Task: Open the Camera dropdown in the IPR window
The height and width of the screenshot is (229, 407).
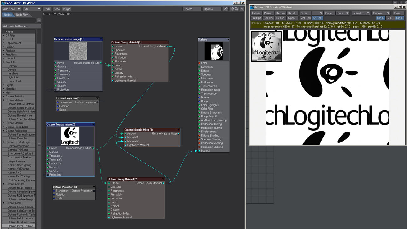Action: coord(381,13)
